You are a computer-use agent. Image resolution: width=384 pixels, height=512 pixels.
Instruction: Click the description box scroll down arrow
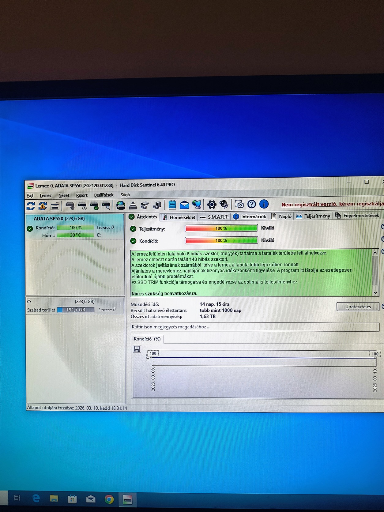point(375,293)
